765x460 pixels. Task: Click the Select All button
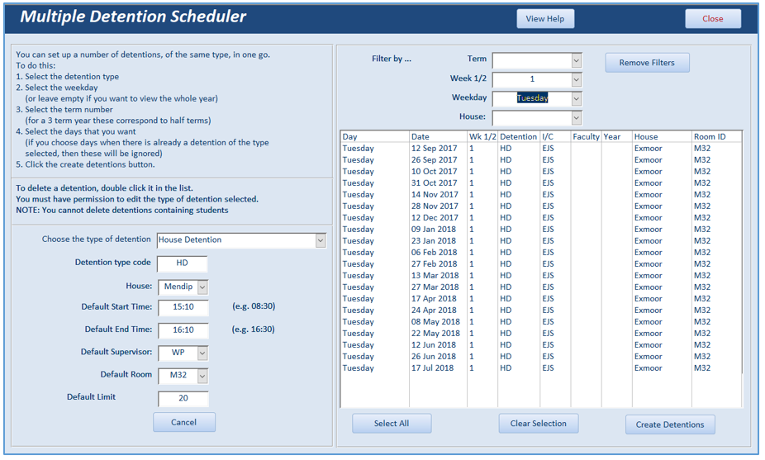(x=392, y=424)
